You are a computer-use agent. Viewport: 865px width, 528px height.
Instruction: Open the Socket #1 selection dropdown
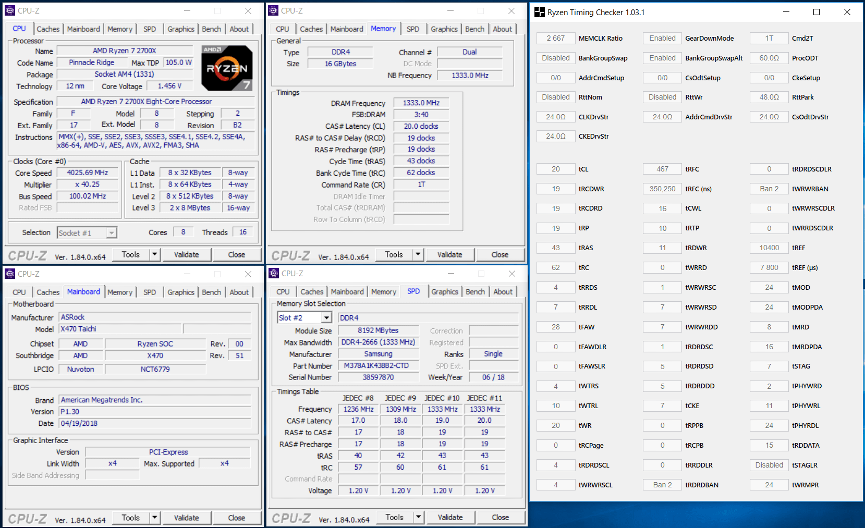click(111, 232)
